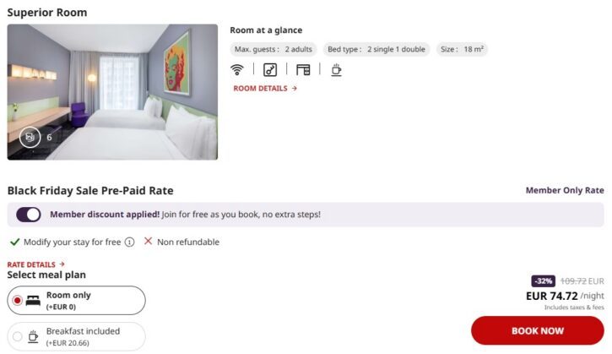Image resolution: width=612 pixels, height=354 pixels.
Task: Click the Max. guests 2 adults chip
Action: (274, 49)
